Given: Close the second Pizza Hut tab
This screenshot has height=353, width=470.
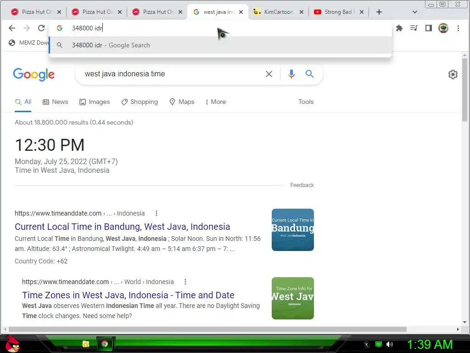Looking at the screenshot, I should click(x=120, y=12).
